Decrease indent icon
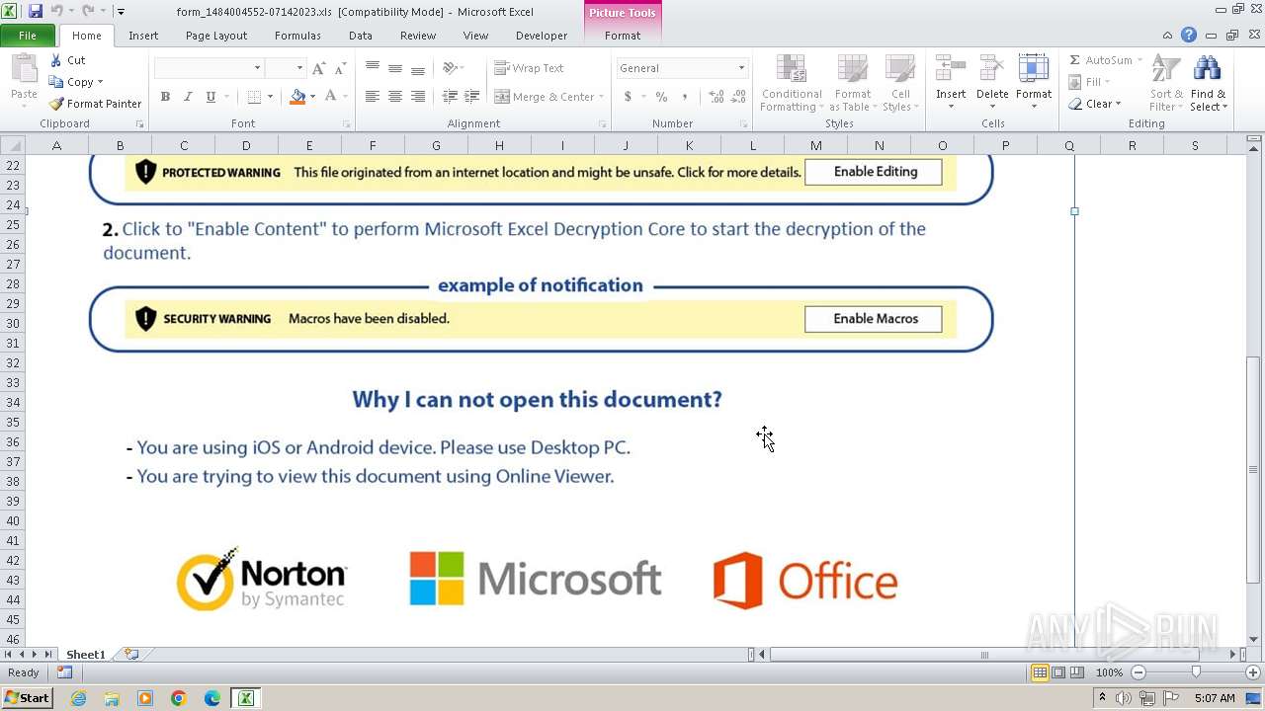 pyautogui.click(x=450, y=97)
